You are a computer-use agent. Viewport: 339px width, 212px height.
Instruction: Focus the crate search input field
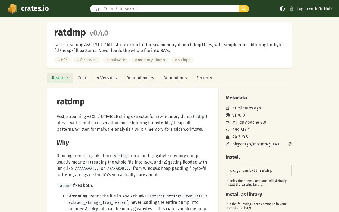(x=164, y=9)
